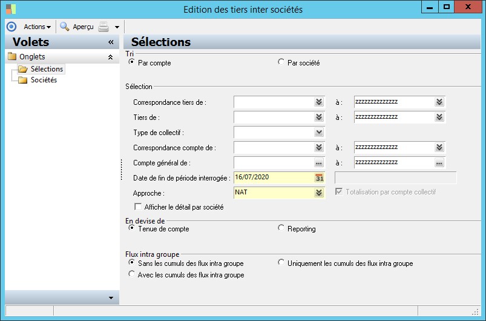Open the calendar date picker icon
Viewport: 486px width, 321px height.
pyautogui.click(x=320, y=177)
